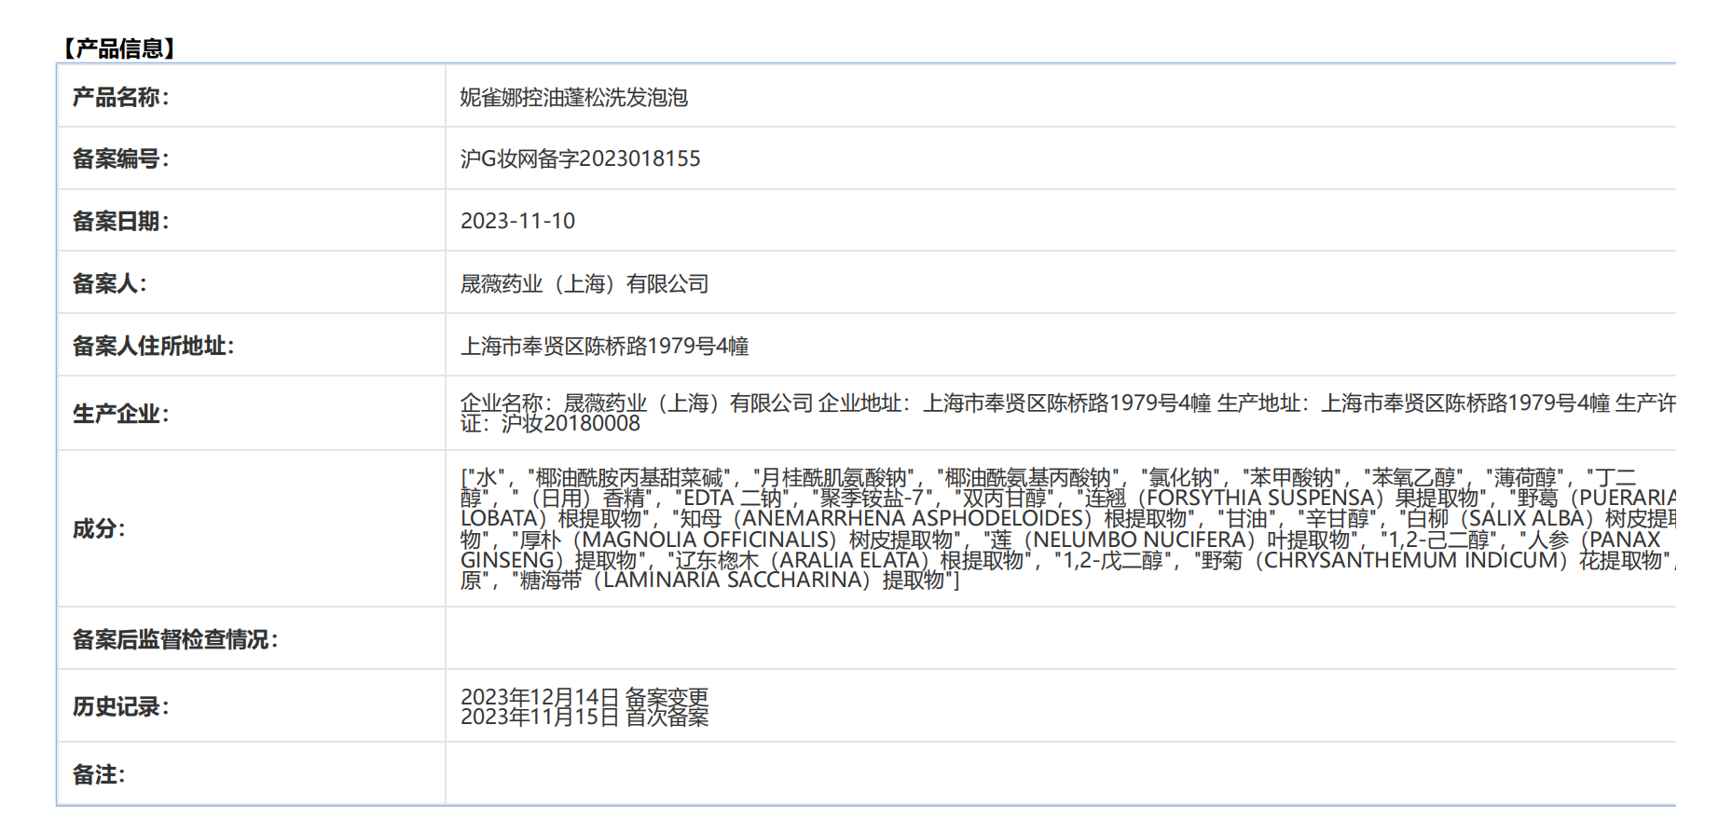This screenshot has height=820, width=1732.
Task: Select address 上海市奉贤区陈桥路1979号4幢 in 备案人住所地址 row
Action: [x=605, y=346]
